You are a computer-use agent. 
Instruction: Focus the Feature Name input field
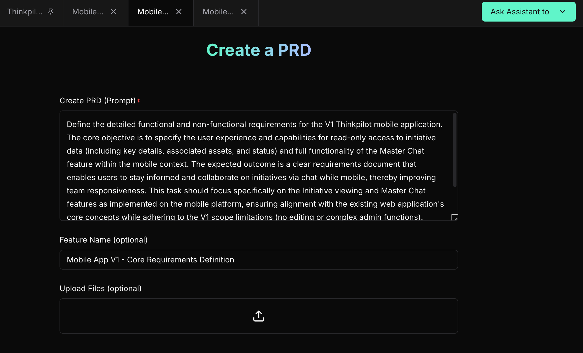[x=259, y=260]
